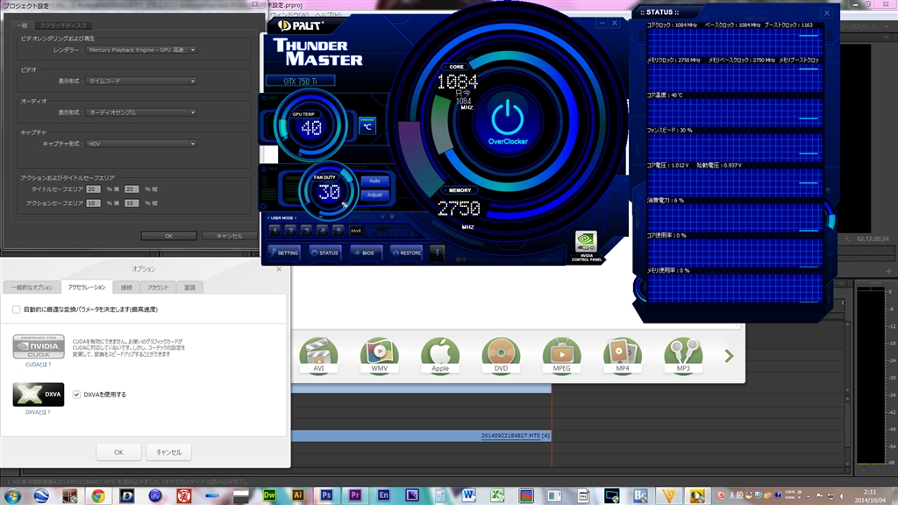Open ThunderMaster SETTING
898x505 pixels.
coord(285,252)
